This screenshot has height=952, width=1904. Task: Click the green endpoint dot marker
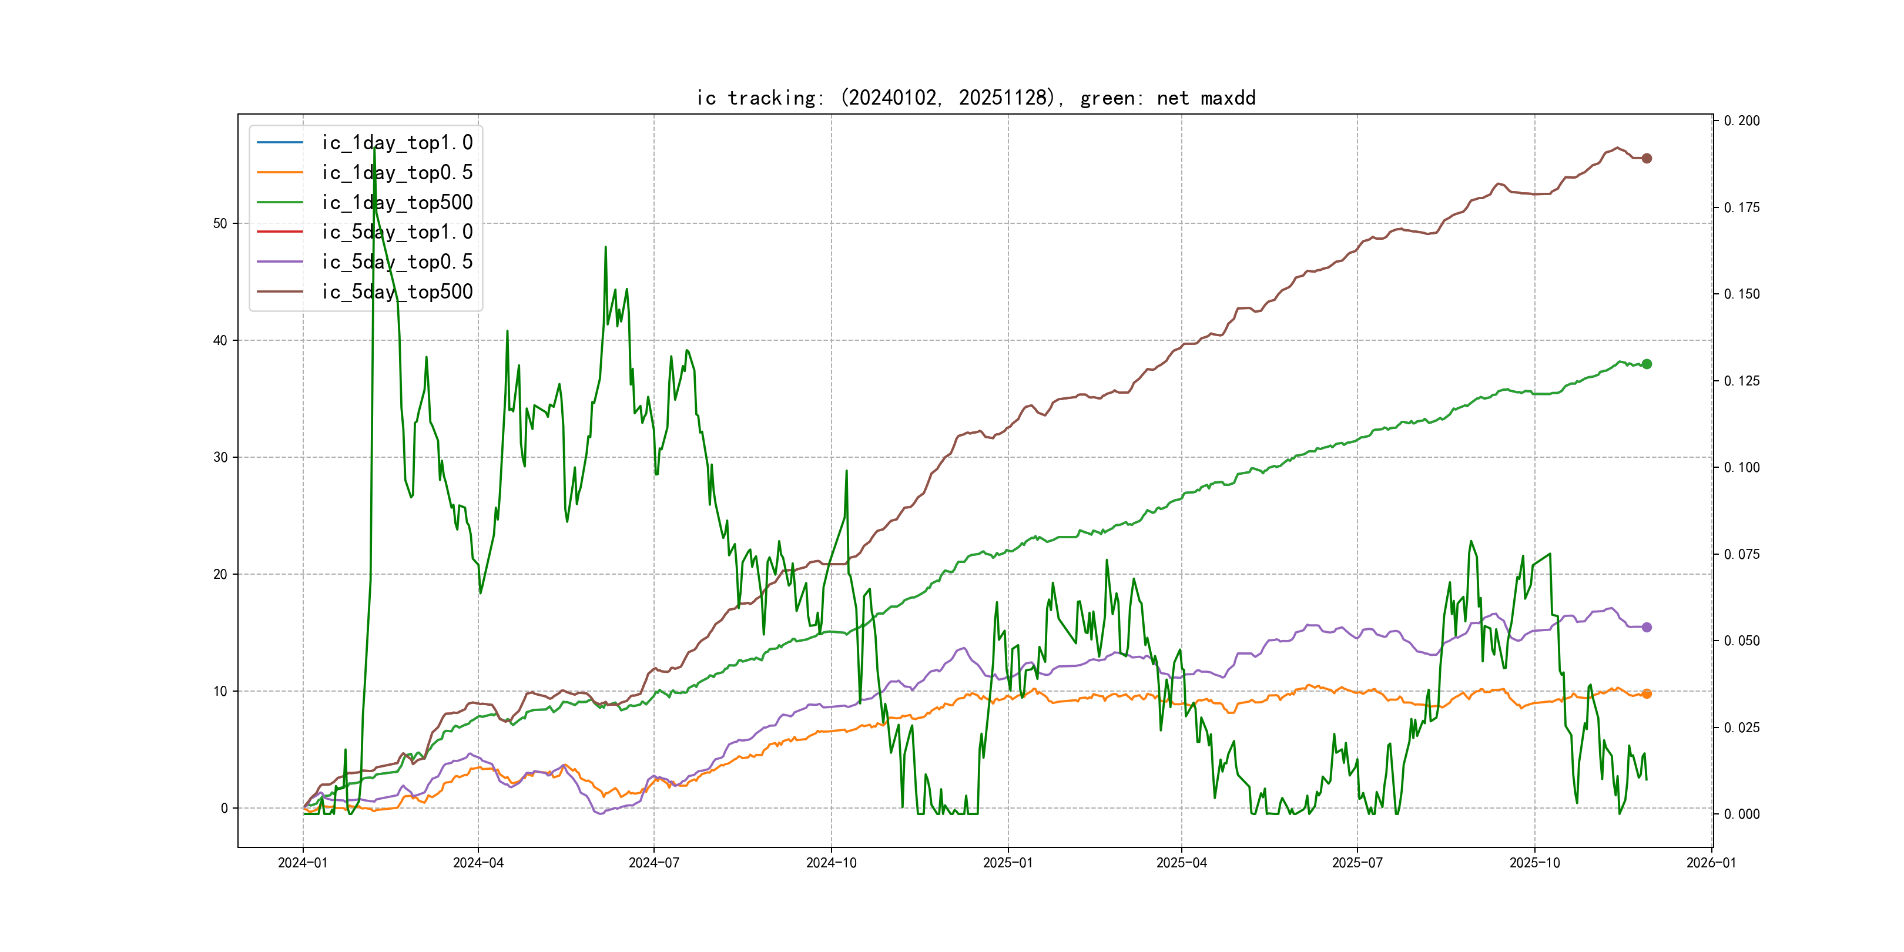click(1647, 364)
